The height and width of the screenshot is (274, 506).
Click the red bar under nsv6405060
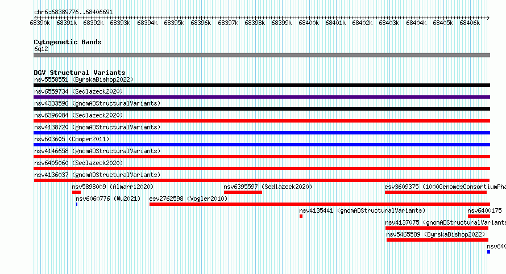262,168
